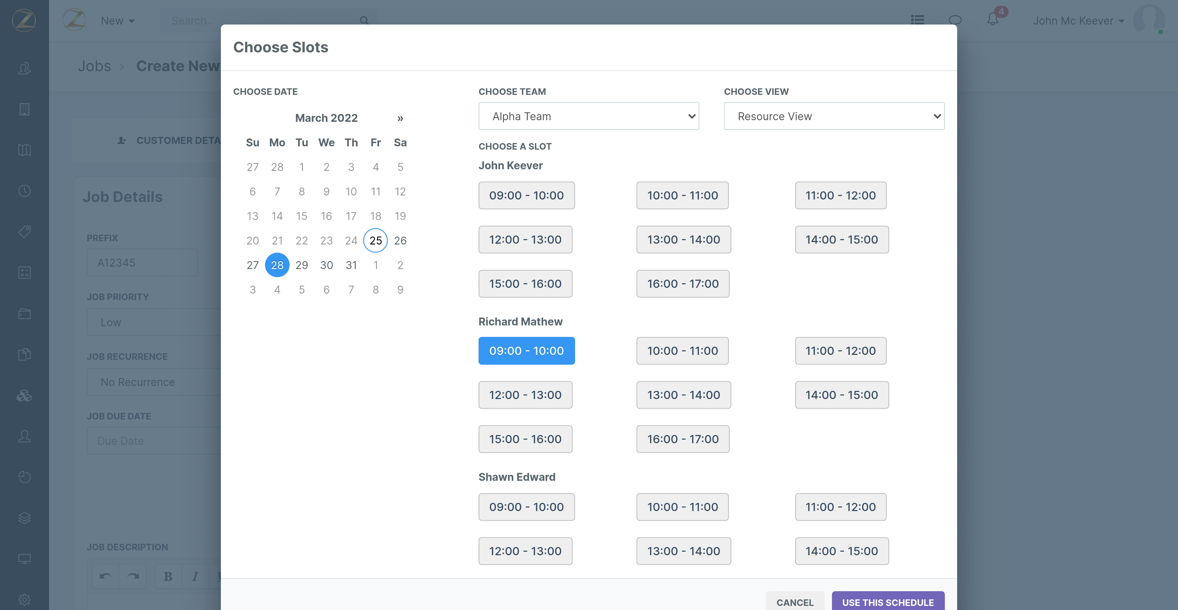The width and height of the screenshot is (1178, 610).
Task: Open the chat bubble icon in the header
Action: [x=955, y=20]
